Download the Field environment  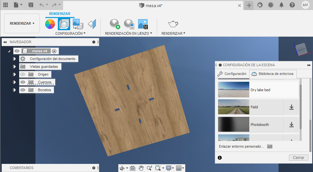pos(292,107)
